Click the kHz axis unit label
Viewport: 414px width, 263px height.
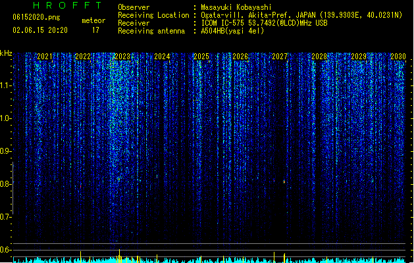[x=6, y=53]
